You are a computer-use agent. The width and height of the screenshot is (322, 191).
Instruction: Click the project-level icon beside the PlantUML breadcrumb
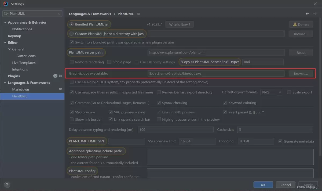(138, 14)
